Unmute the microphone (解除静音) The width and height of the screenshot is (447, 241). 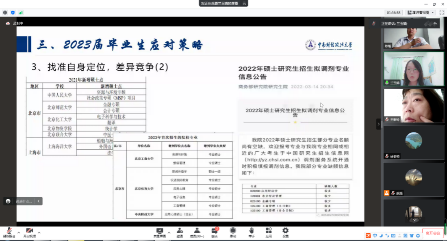pos(9,232)
